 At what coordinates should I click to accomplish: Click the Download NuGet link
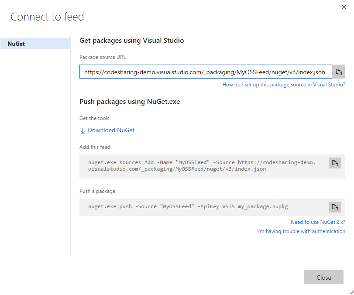tap(111, 130)
